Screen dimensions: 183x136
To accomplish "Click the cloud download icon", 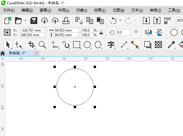I will 45,21.
